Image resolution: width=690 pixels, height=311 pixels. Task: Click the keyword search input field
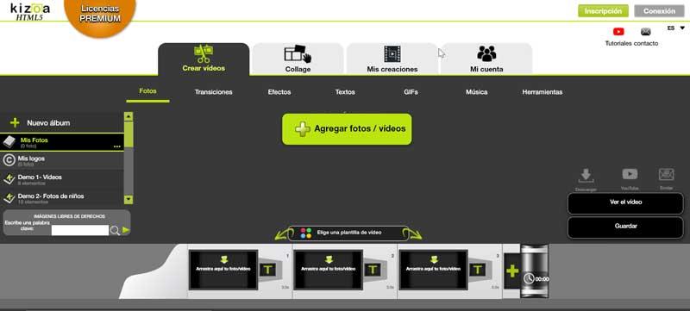[80, 230]
